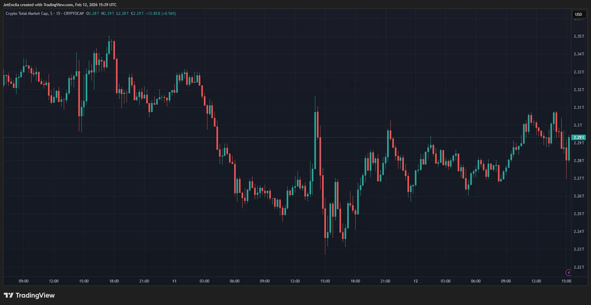Click the green 2.29T current price tag
Viewport: 591px width, 305px height.
coord(579,138)
